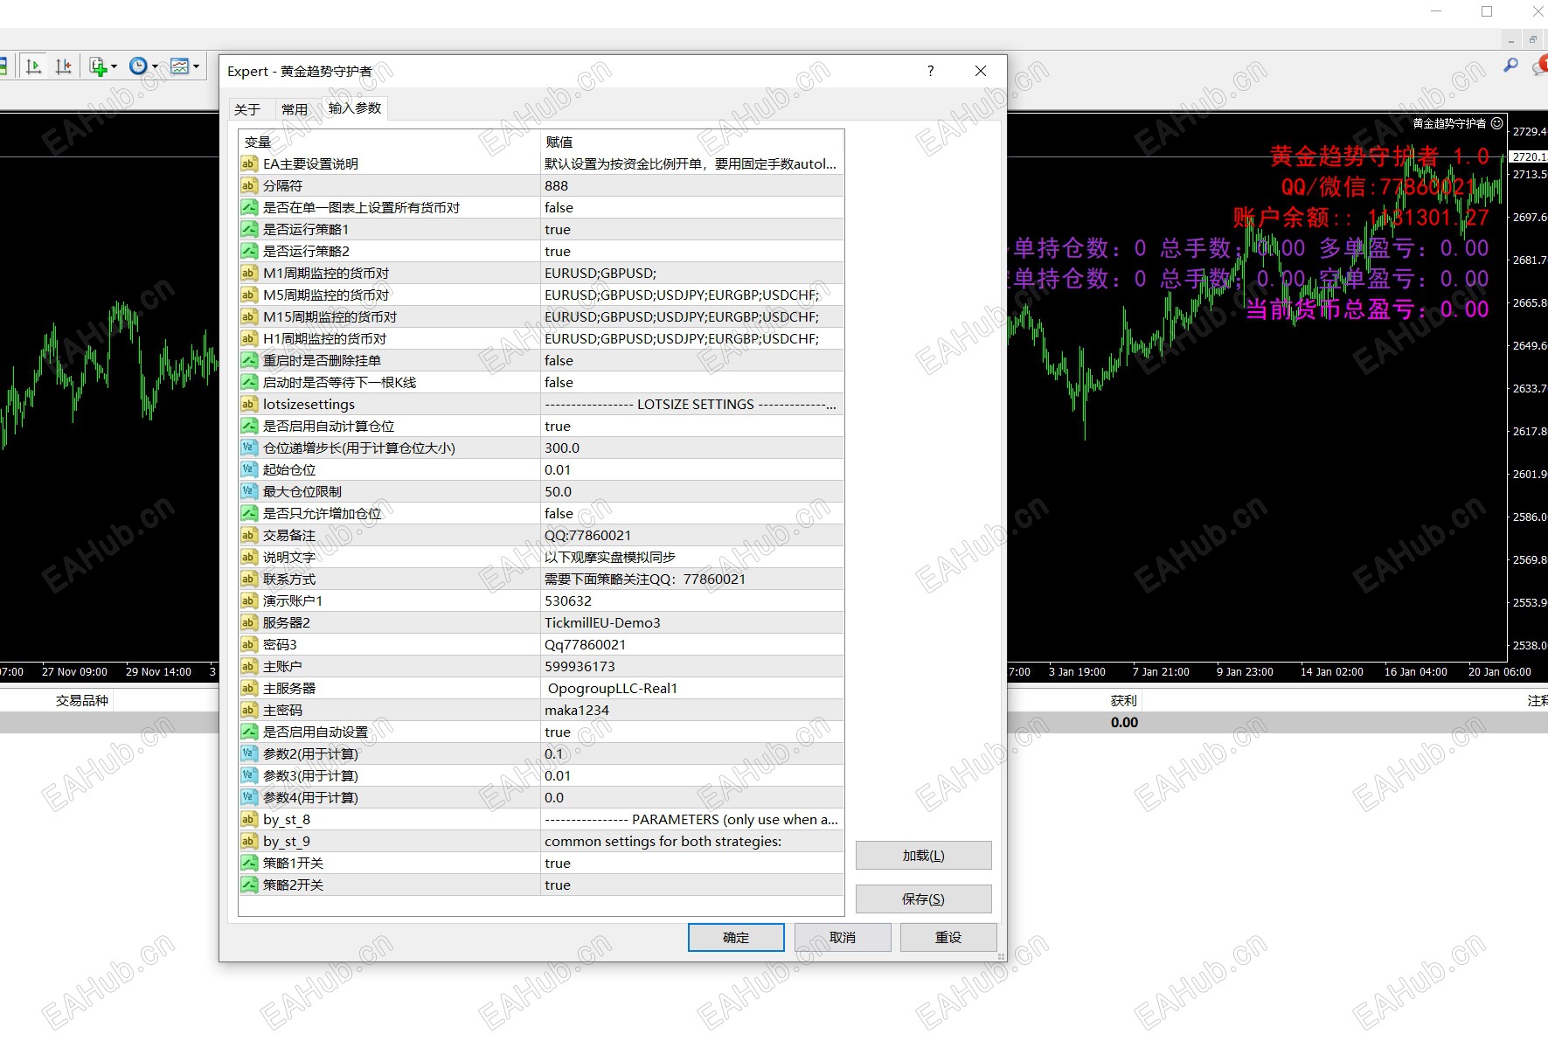This screenshot has width=1548, height=1041.
Task: Click bool icon of 是否运行策略2 row
Action: click(x=249, y=251)
